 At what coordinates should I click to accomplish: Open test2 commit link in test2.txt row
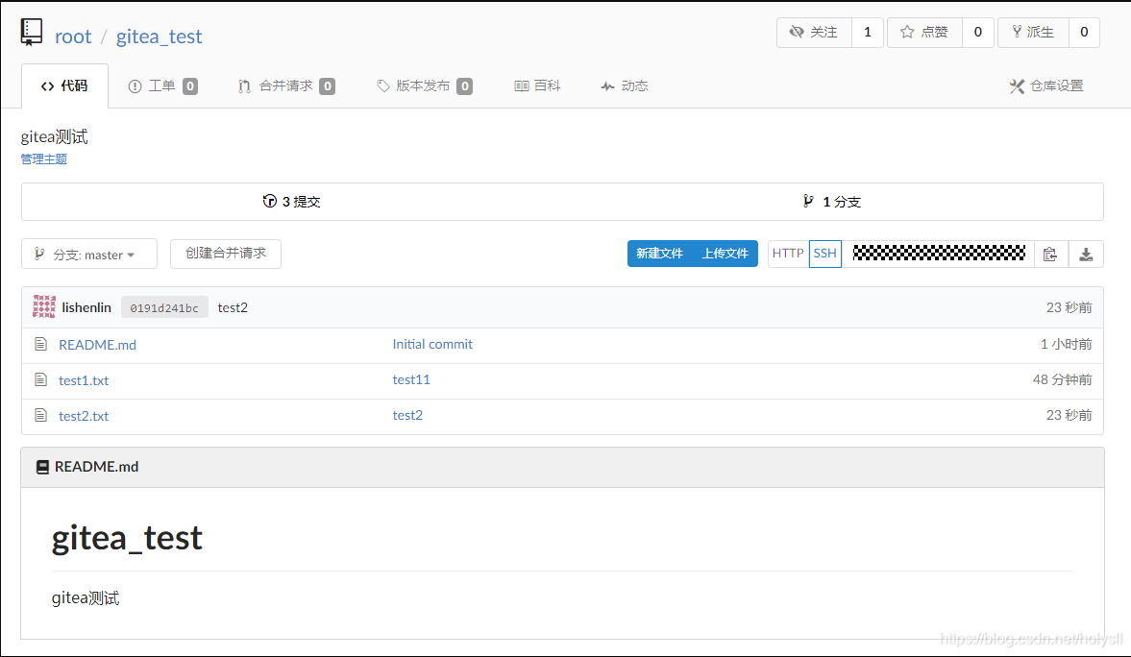coord(407,415)
